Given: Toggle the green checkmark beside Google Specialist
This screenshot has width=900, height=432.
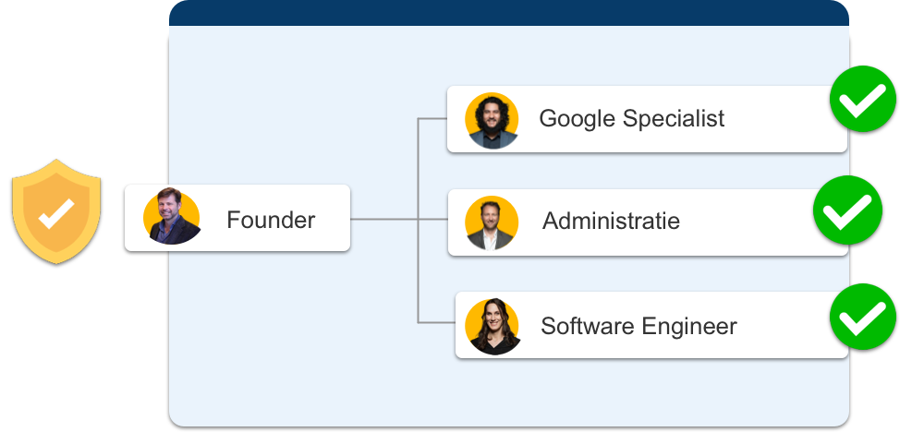Looking at the screenshot, I should coord(863,101).
